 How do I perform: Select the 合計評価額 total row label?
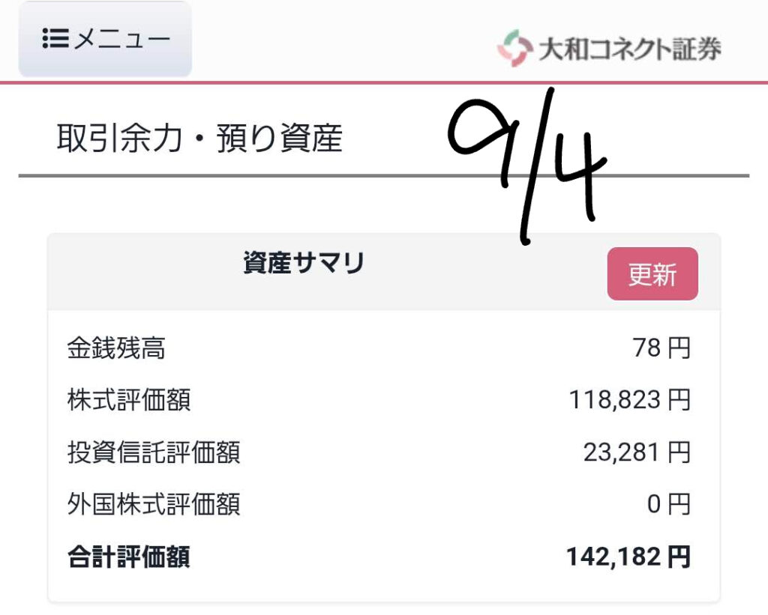[x=129, y=557]
